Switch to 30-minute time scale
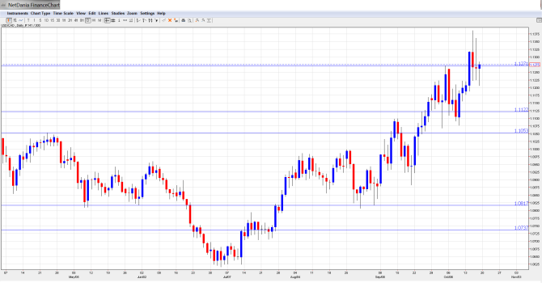 point(58,21)
